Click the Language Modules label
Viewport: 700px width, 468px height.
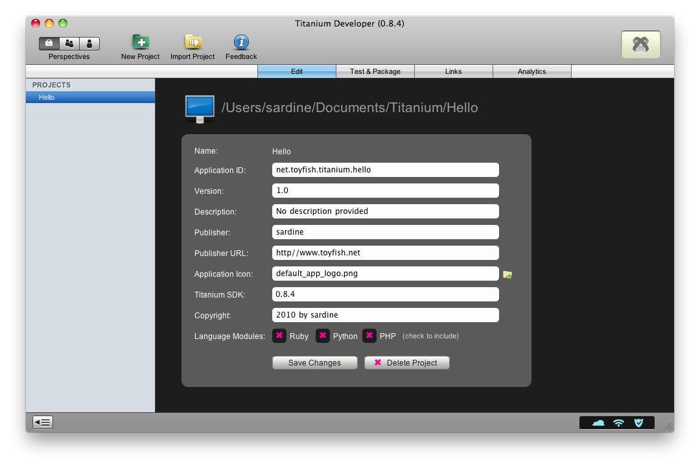(x=229, y=336)
